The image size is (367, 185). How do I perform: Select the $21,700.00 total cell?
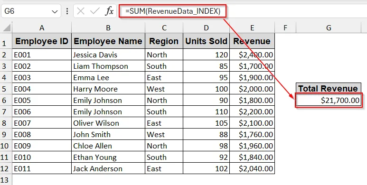pyautogui.click(x=329, y=100)
